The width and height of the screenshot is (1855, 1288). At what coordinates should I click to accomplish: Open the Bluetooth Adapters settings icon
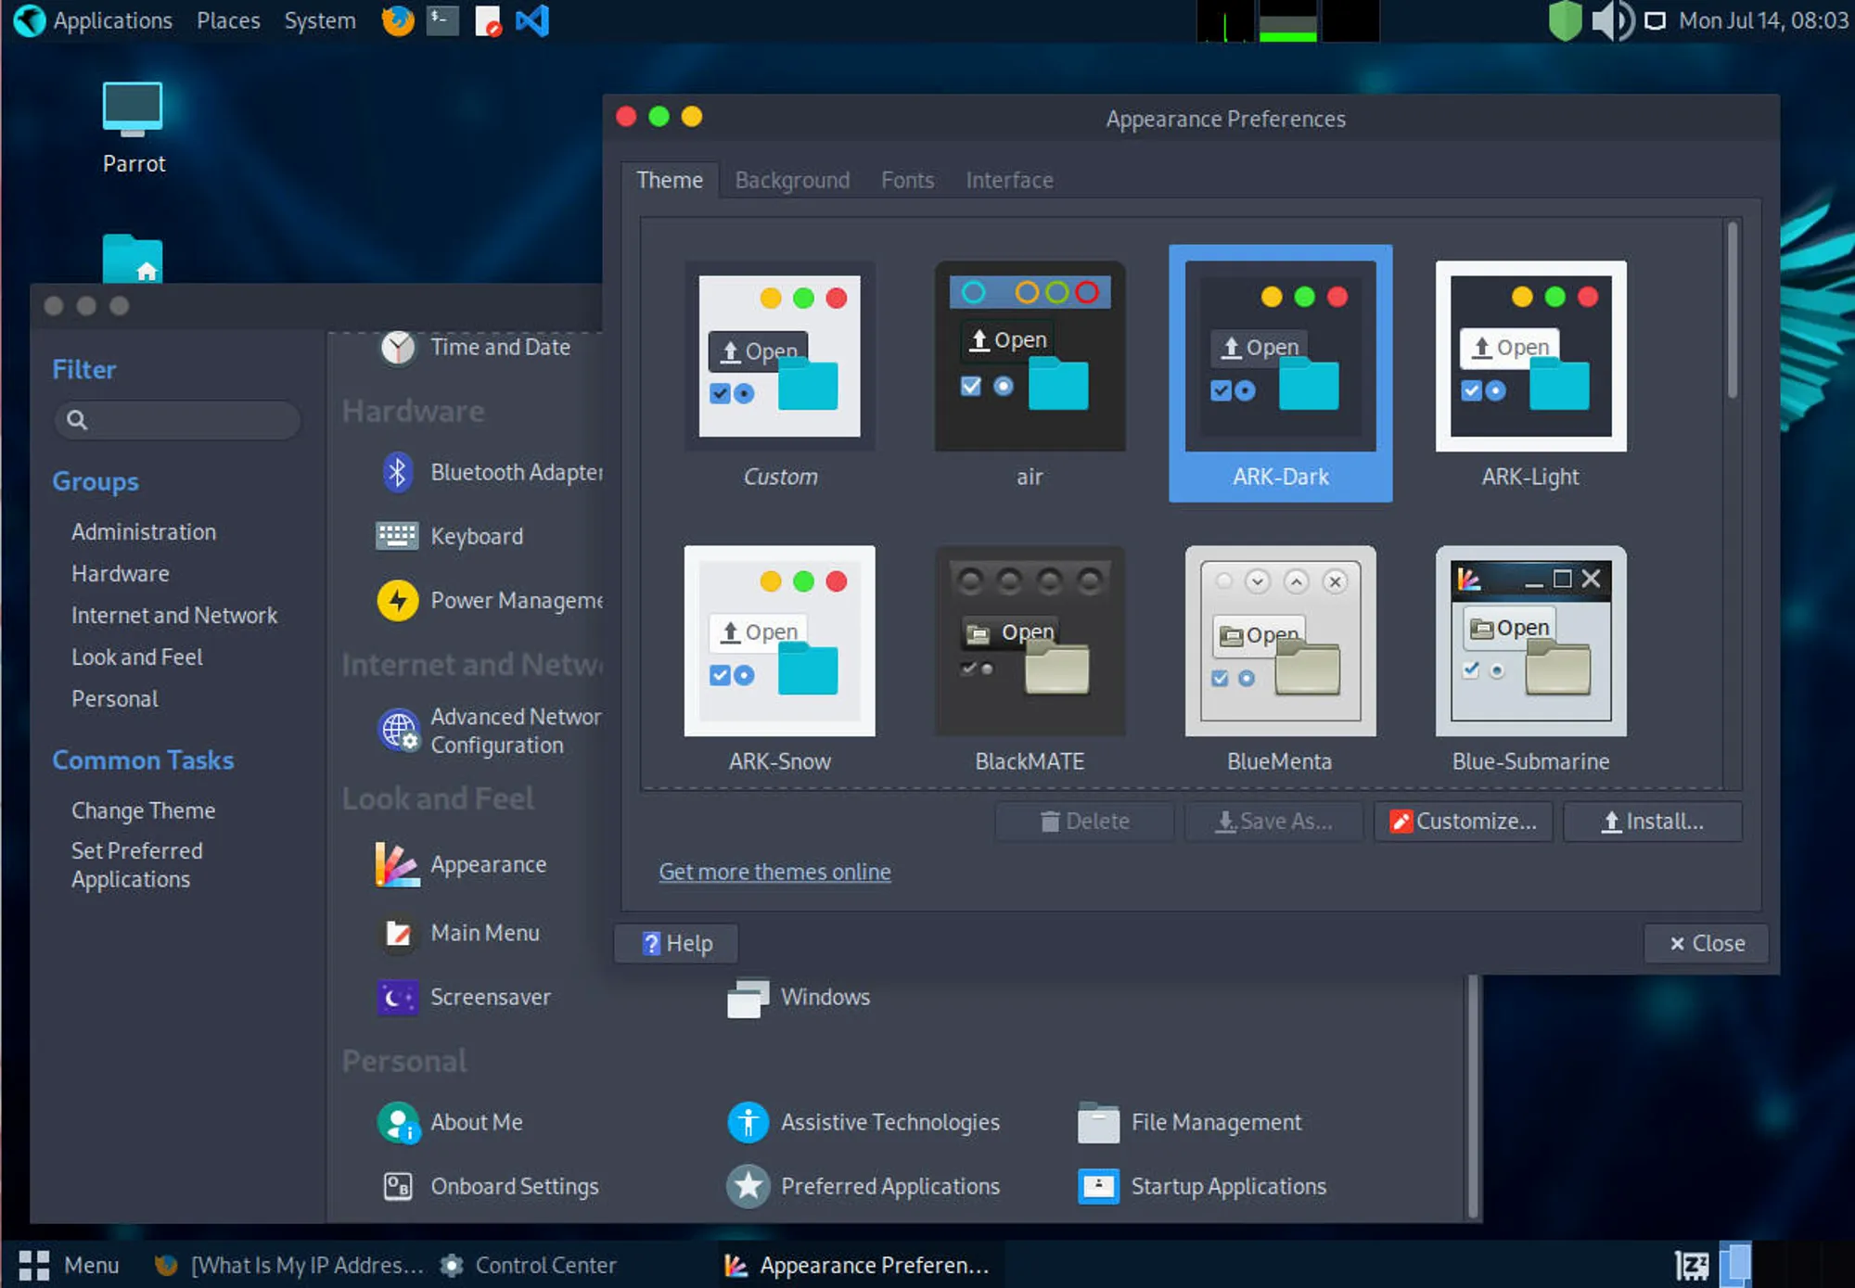[398, 473]
